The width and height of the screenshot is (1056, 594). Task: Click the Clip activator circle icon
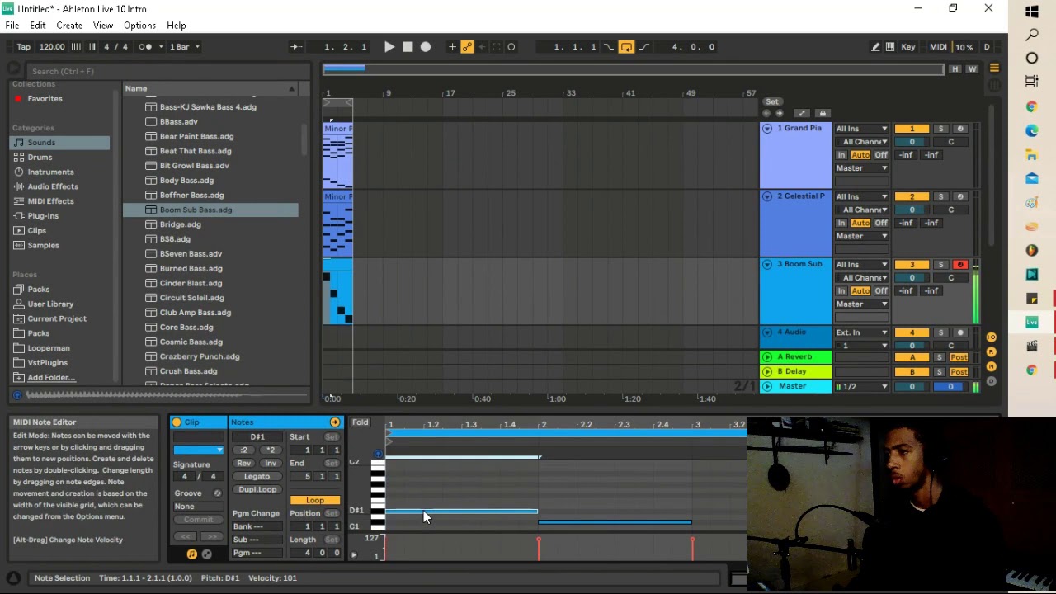point(177,422)
